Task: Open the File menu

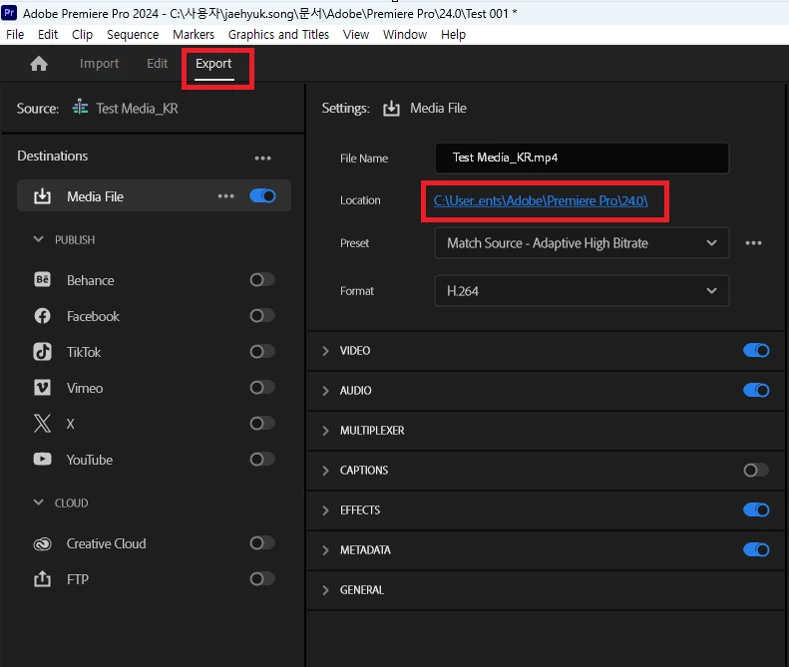Action: pos(15,34)
